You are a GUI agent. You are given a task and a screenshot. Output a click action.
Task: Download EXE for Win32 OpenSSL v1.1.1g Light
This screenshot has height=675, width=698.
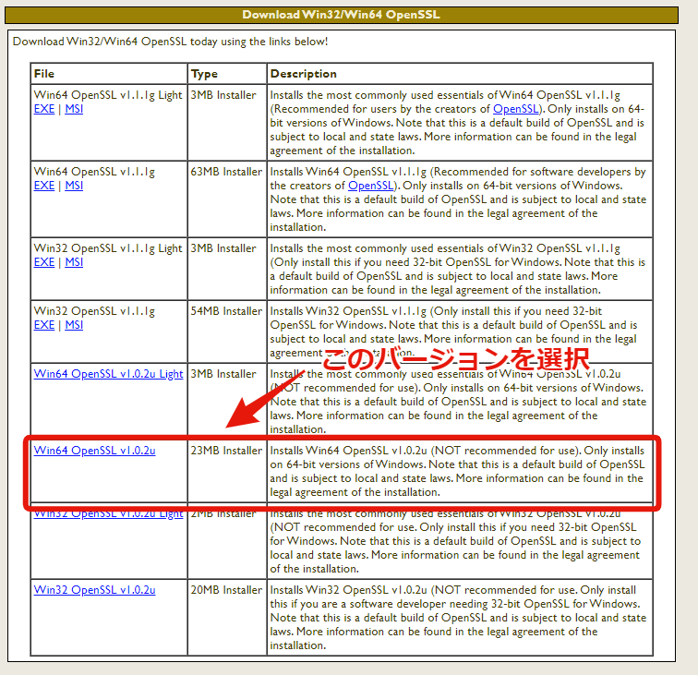point(44,262)
